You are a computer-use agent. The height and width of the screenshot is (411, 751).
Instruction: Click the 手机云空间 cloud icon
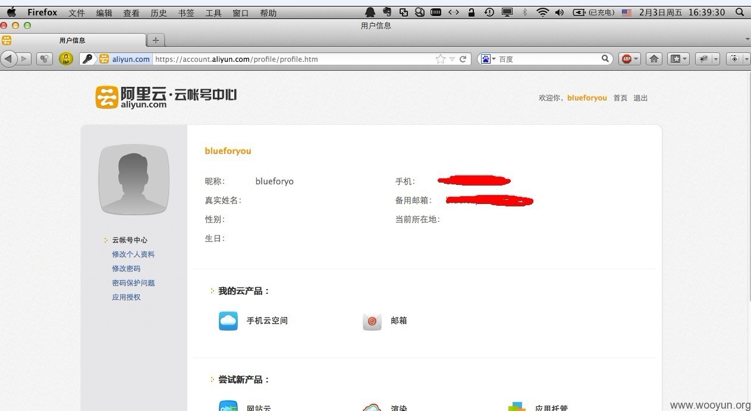(x=228, y=321)
